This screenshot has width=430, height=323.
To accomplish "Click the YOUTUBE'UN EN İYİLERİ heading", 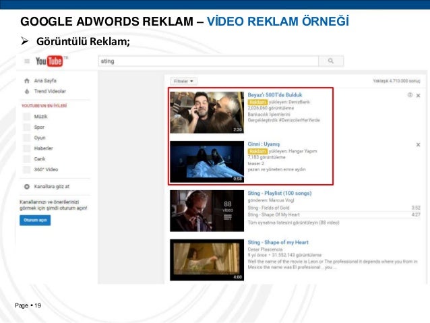I will pos(44,106).
